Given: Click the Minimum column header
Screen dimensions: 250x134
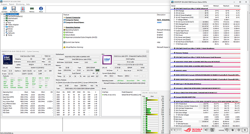Looking at the screenshot, I should point(216,6).
